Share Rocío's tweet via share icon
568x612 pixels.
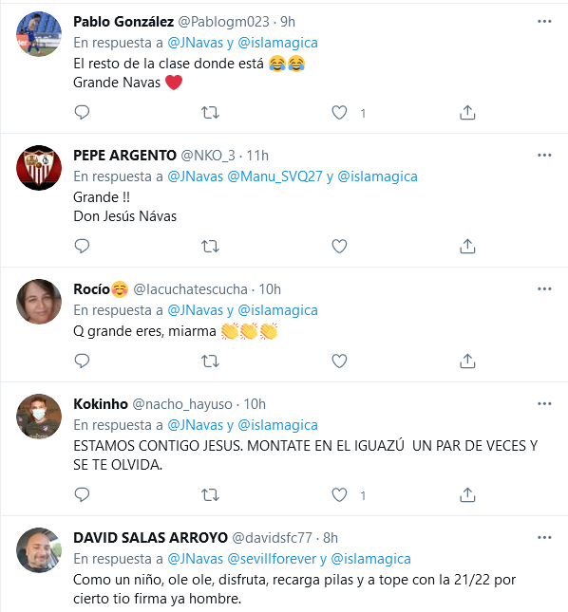[467, 362]
